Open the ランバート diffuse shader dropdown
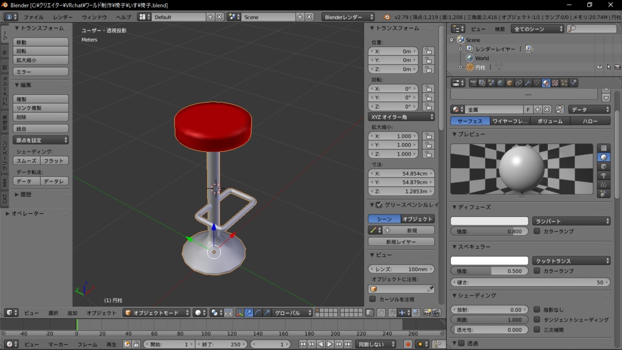Viewport: 622px width, 350px height. pyautogui.click(x=571, y=221)
